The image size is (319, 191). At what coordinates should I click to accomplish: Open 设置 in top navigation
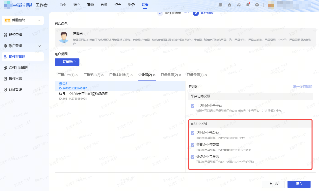pyautogui.click(x=145, y=5)
